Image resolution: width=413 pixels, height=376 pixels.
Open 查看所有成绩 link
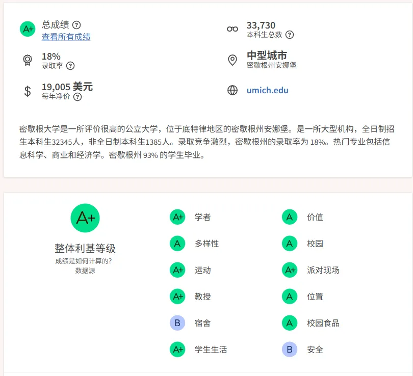coord(66,37)
